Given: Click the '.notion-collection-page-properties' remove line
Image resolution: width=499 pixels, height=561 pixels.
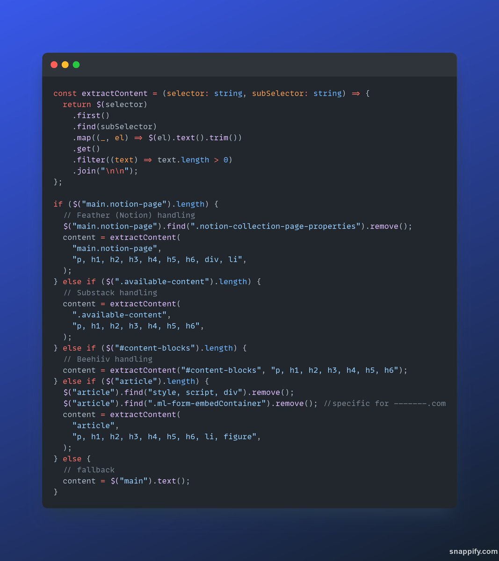Looking at the screenshot, I should tap(238, 226).
